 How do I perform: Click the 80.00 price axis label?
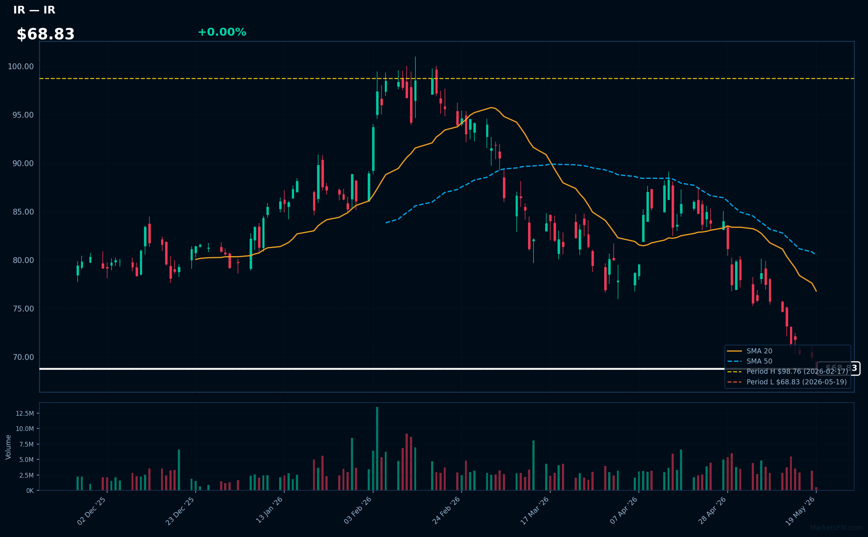tap(23, 260)
